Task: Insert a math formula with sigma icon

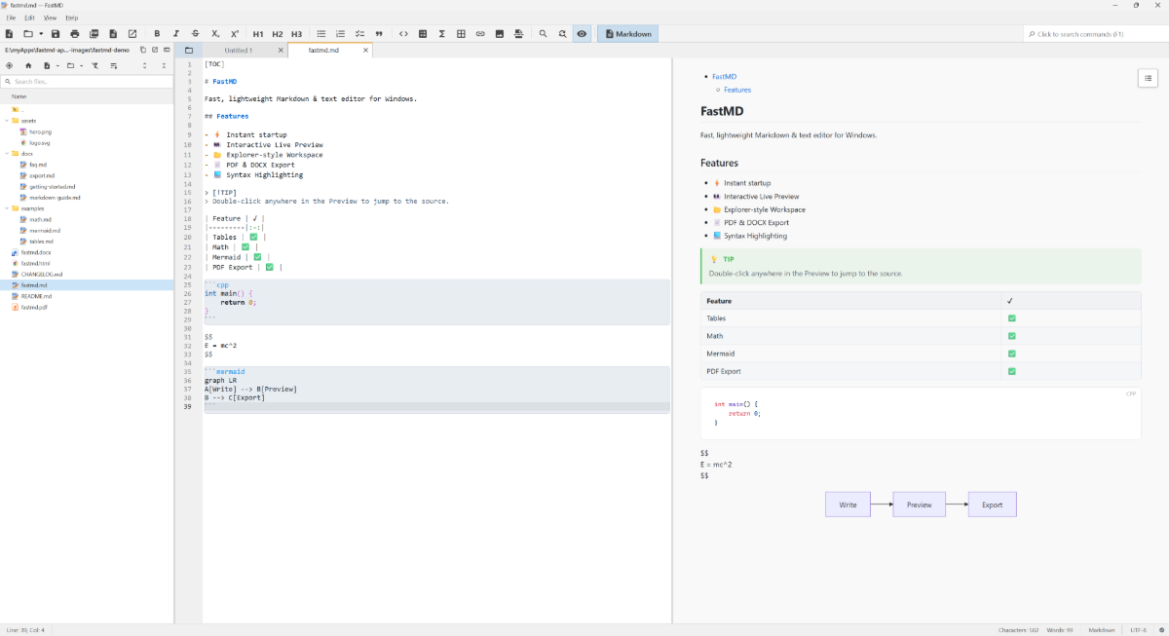Action: coord(442,34)
